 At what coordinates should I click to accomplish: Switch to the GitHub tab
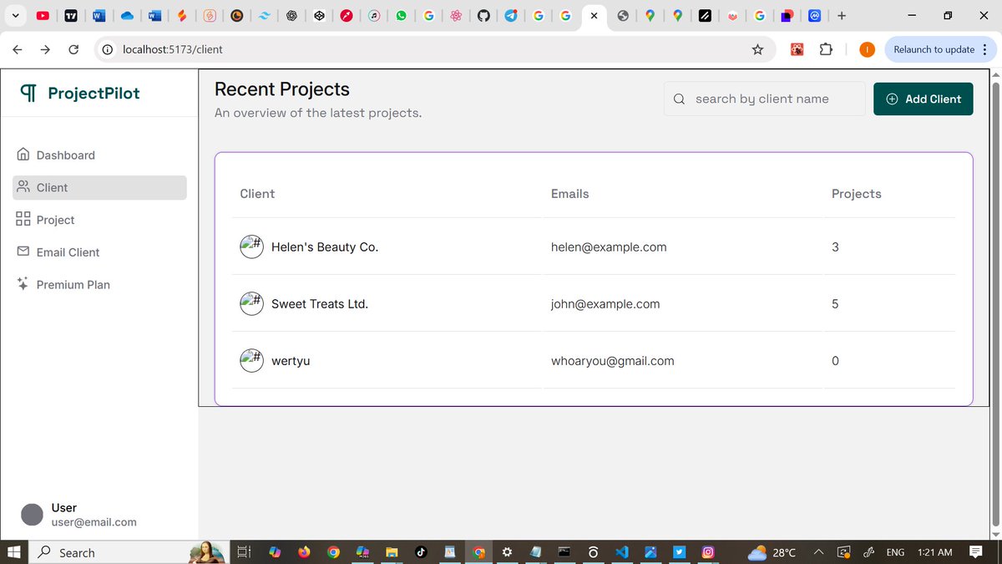tap(483, 15)
